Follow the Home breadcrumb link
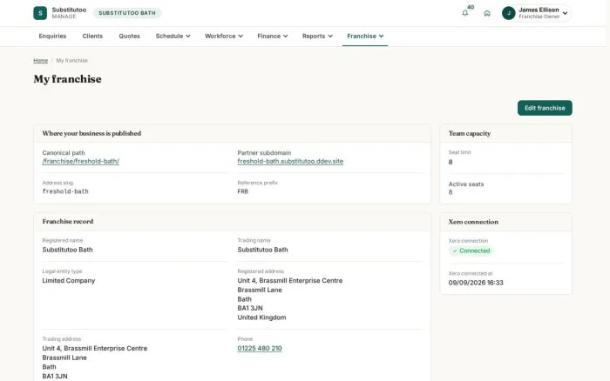Screen dimensions: 610x381 tap(40, 61)
